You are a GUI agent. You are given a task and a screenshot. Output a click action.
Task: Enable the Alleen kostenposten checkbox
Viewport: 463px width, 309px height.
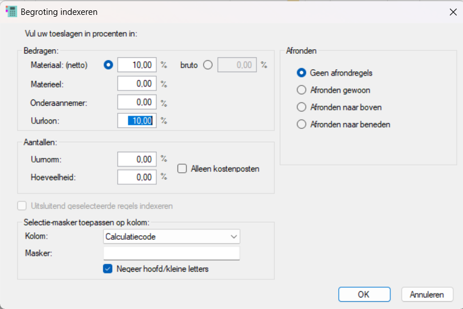(182, 169)
